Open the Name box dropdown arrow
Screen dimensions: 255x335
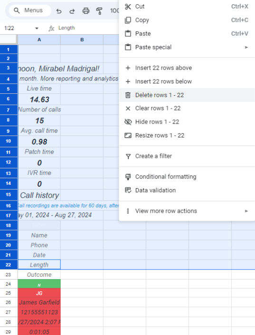pos(37,28)
